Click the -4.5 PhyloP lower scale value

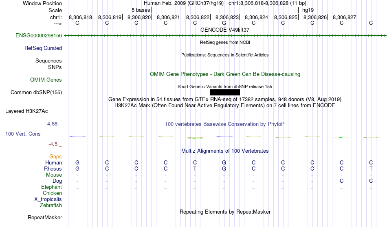coord(53,144)
